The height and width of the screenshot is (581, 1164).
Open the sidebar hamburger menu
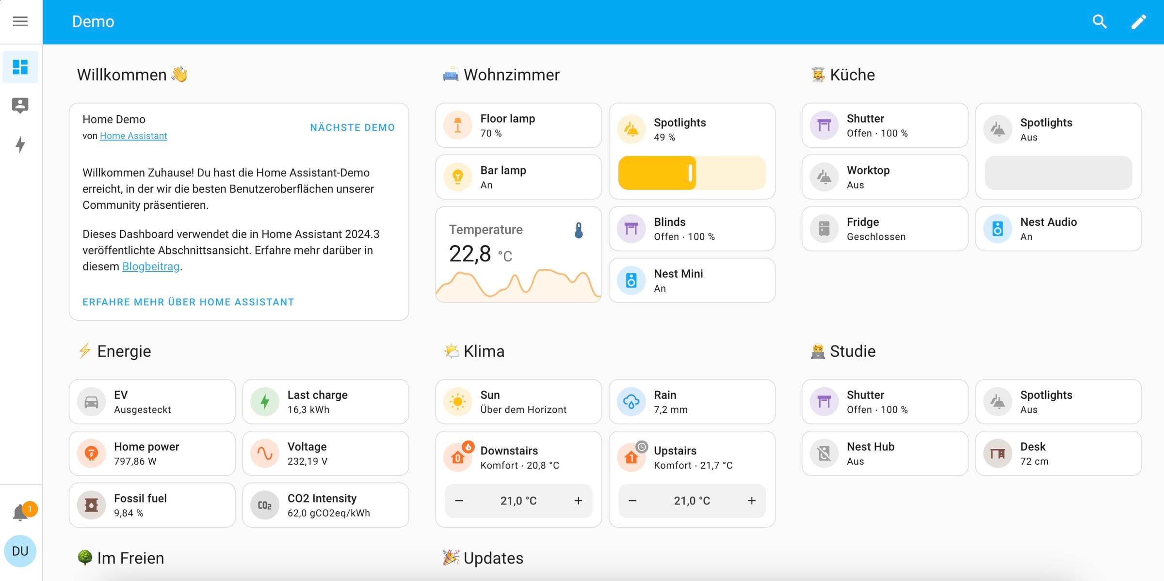pos(20,21)
